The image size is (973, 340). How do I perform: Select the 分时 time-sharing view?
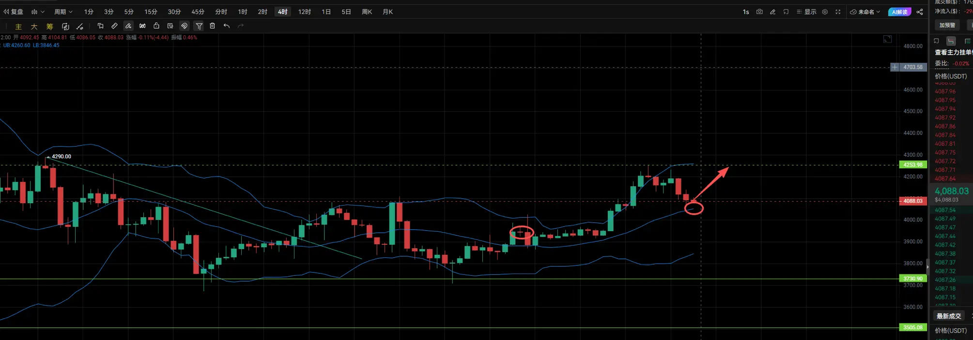pyautogui.click(x=221, y=12)
